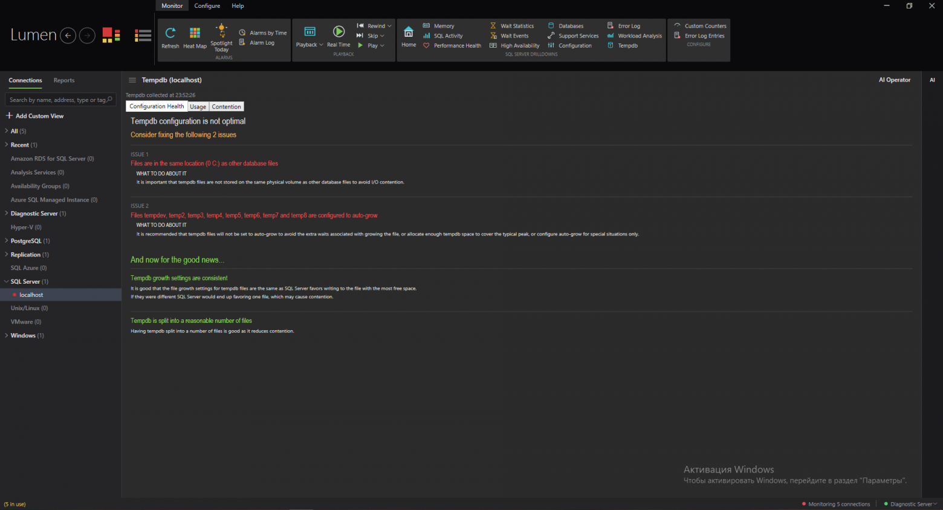Expand the Replication group
Viewport: 943px width, 510px height.
click(x=6, y=255)
